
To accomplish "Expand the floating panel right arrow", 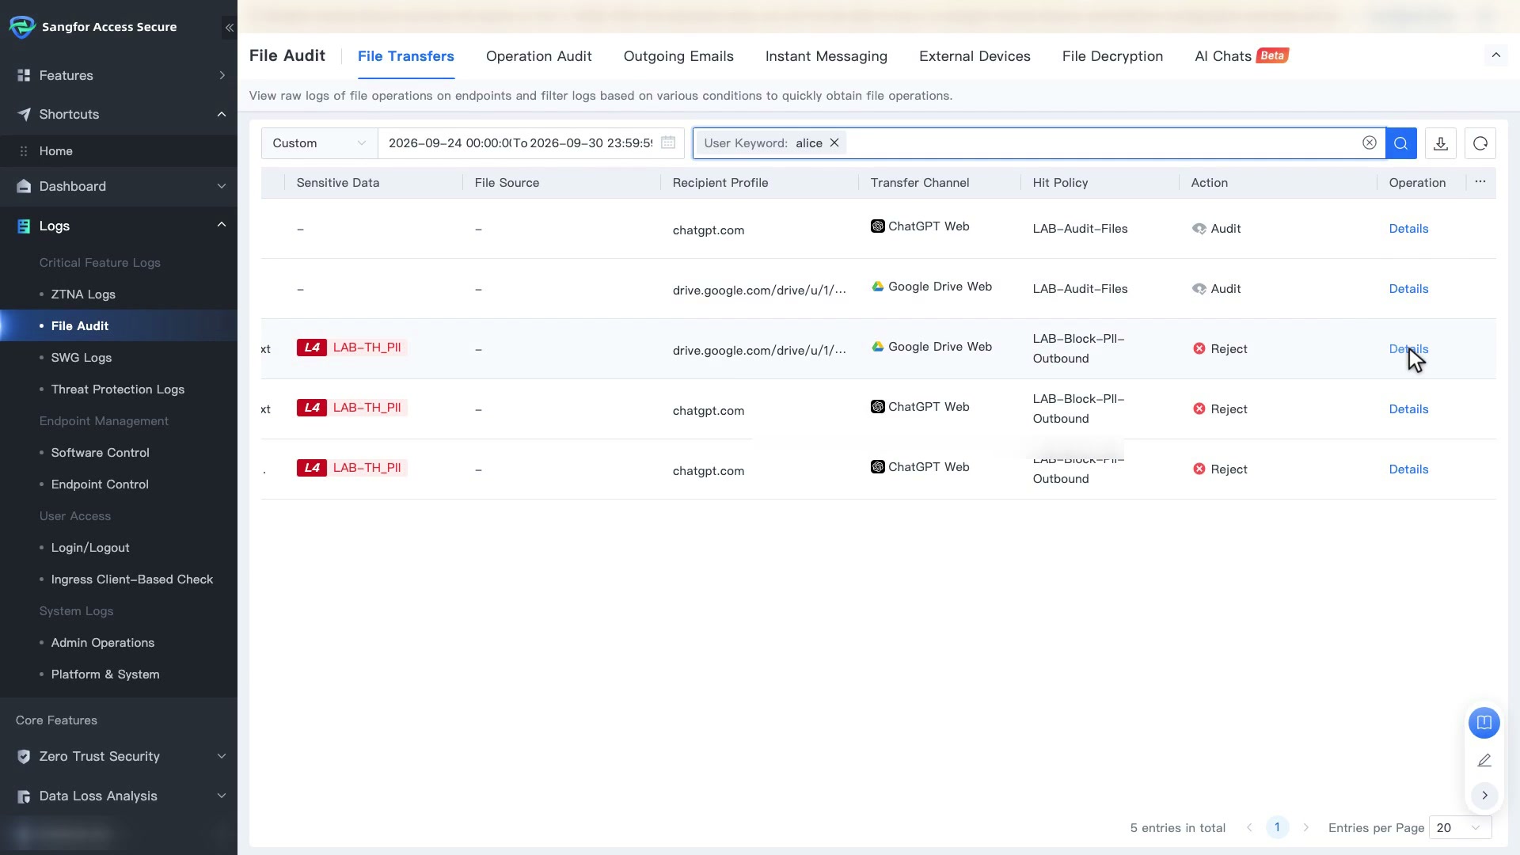I will (1484, 796).
